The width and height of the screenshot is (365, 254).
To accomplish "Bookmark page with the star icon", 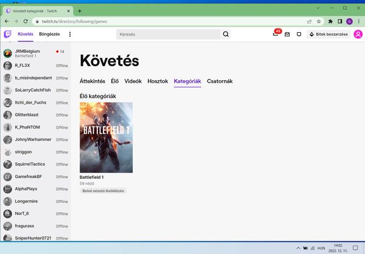I will click(x=318, y=21).
